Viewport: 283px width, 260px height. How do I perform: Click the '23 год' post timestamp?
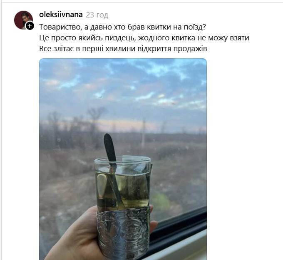pos(97,15)
